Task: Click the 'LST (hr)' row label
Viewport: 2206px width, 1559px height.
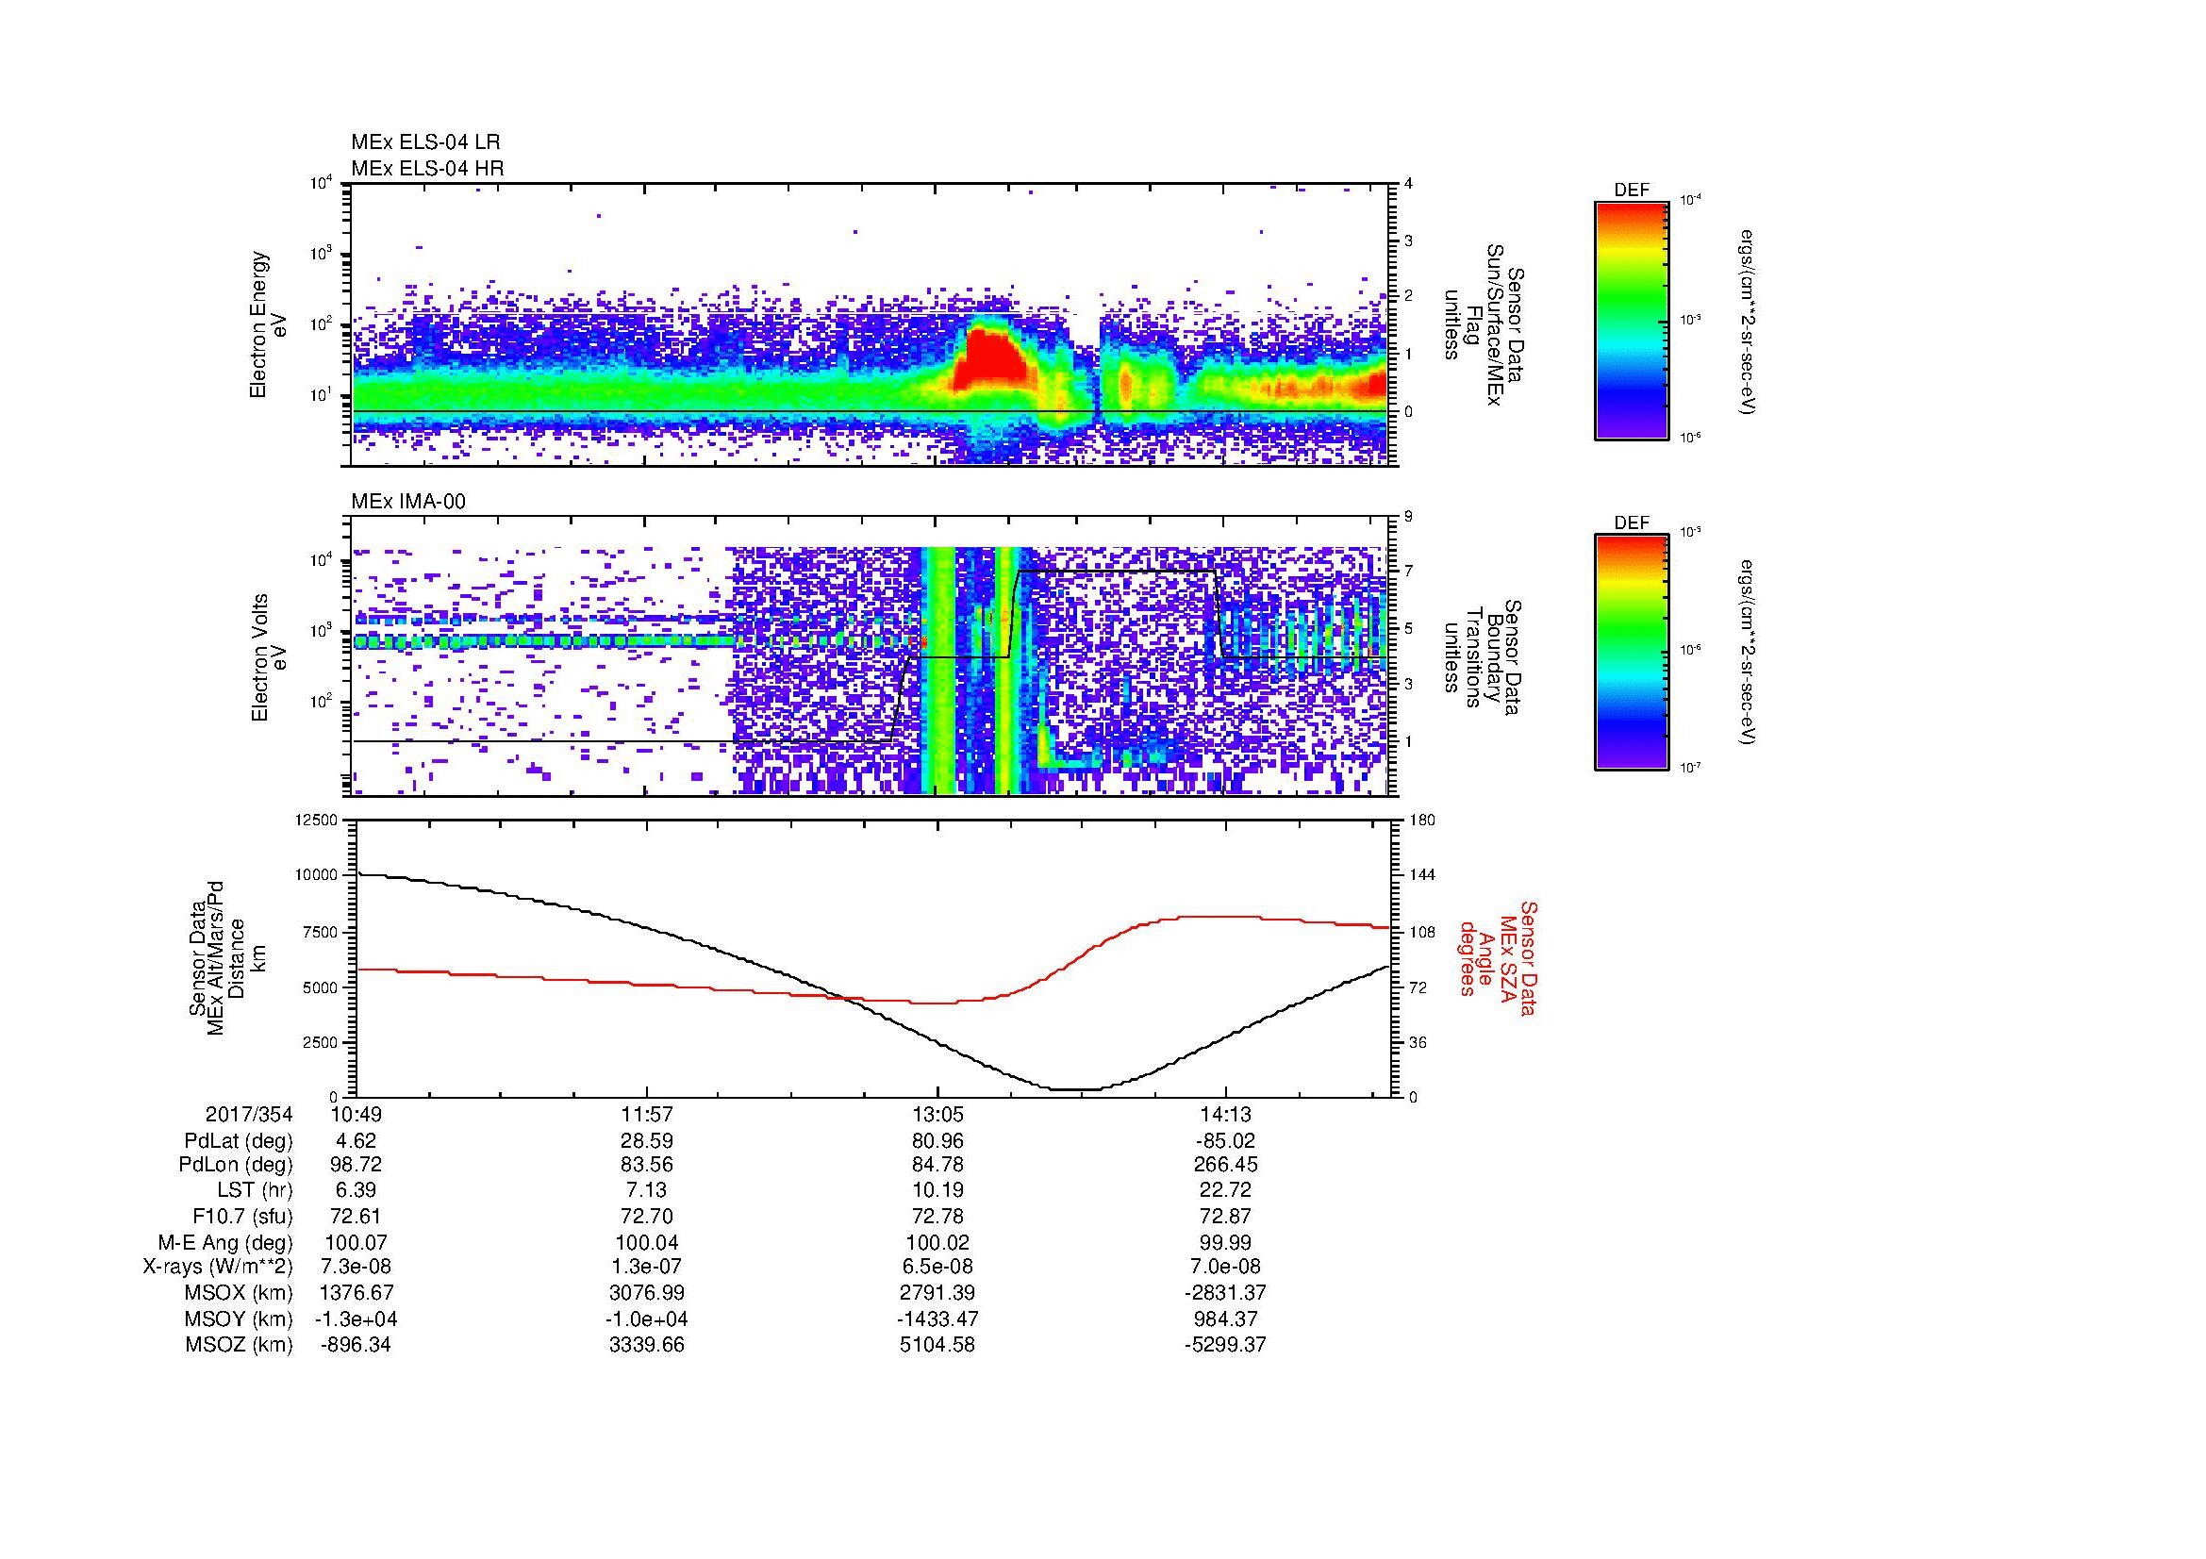Action: point(256,1191)
